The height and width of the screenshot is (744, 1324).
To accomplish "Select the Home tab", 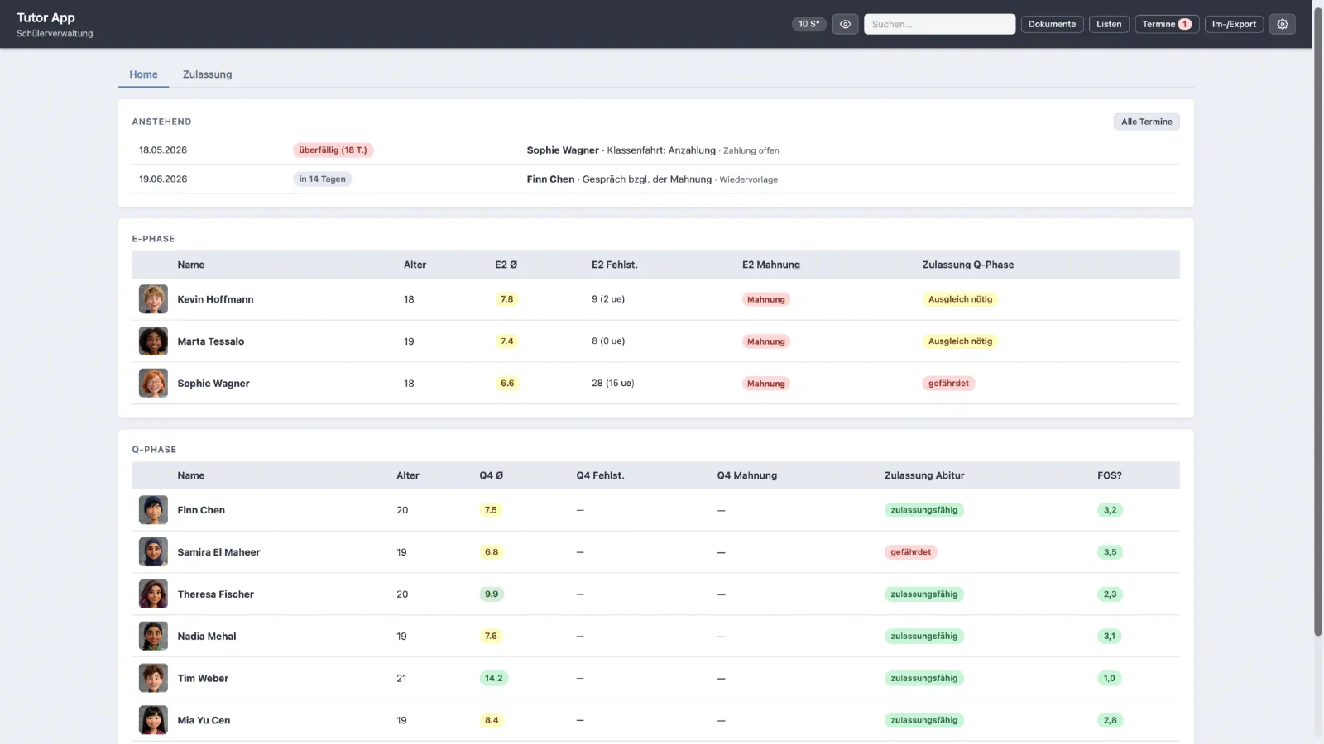I will pos(143,74).
